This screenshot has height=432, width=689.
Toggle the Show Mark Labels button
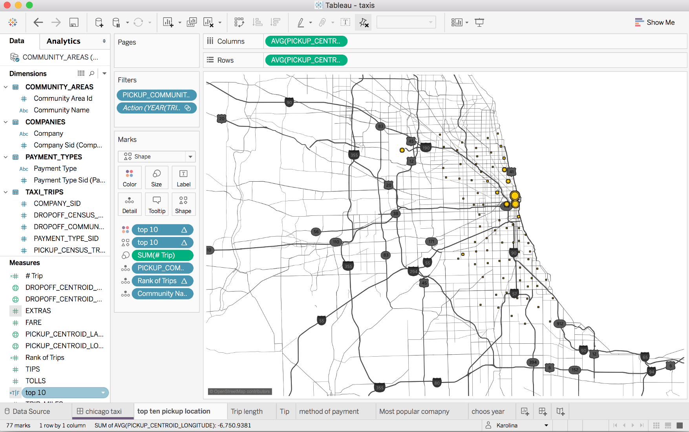click(x=345, y=22)
